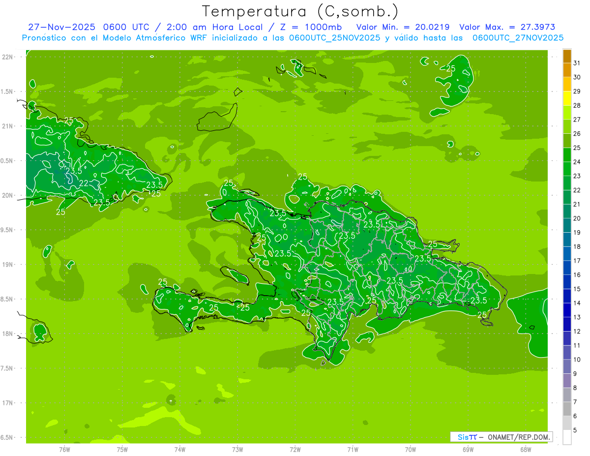
Task: Click the '0.5N' latitude axis label
Action: coord(7,161)
